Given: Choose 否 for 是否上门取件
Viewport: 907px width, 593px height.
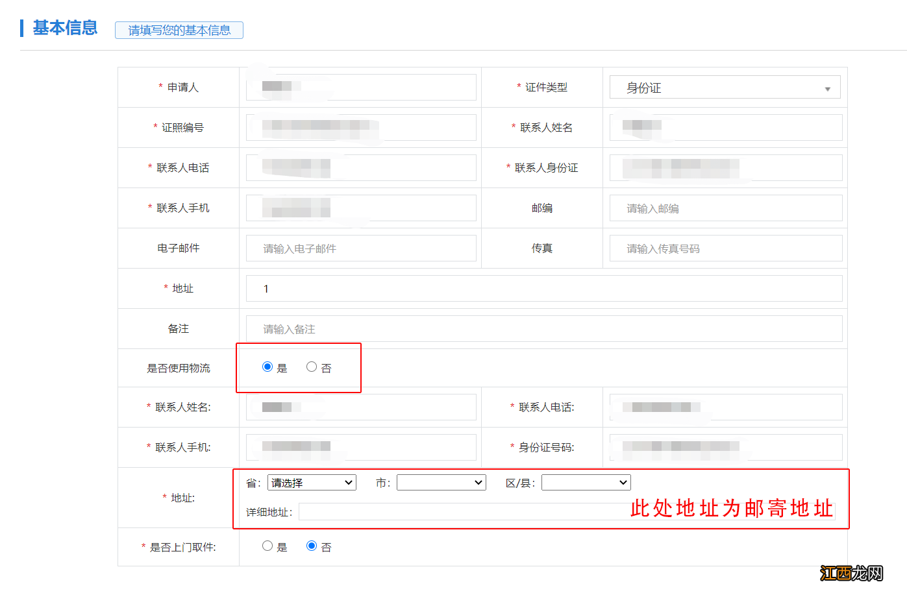Looking at the screenshot, I should click(x=312, y=546).
